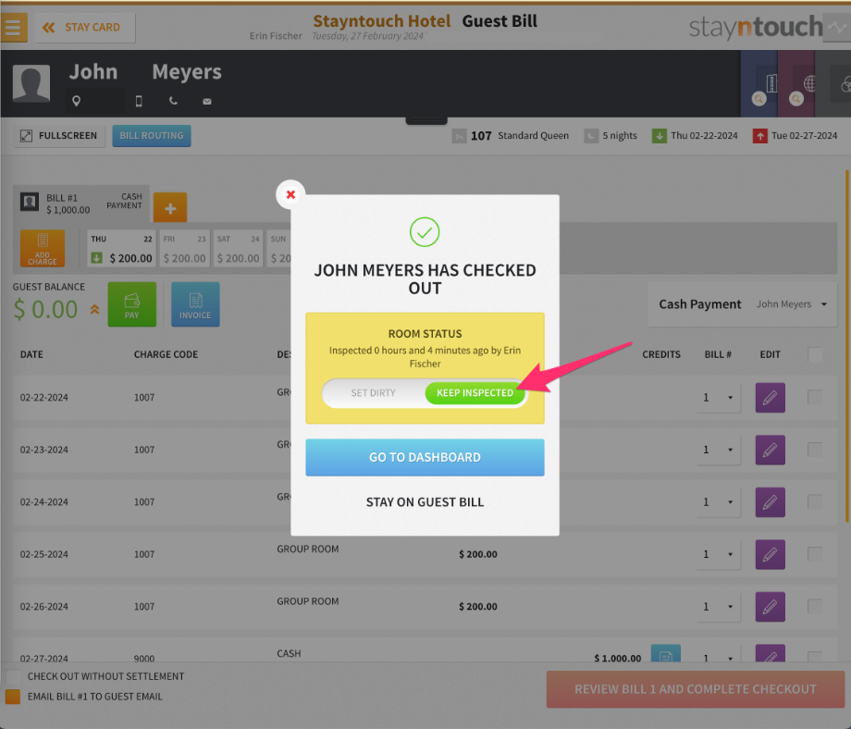This screenshot has width=851, height=729.
Task: Open bill number dropdown for 02-25-2024
Action: point(719,554)
